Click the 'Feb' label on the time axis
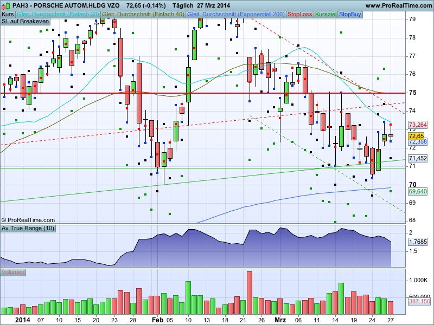 157,320
